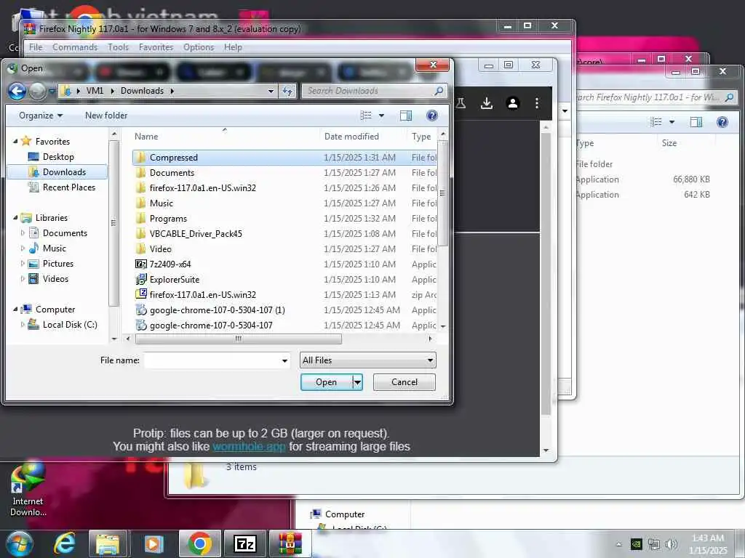The width and height of the screenshot is (745, 558).
Task: Select the Compressed folder
Action: (x=285, y=158)
